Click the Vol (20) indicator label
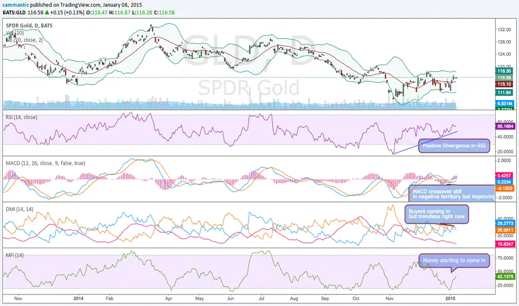Screen dimensions: 519x306 tap(15, 33)
